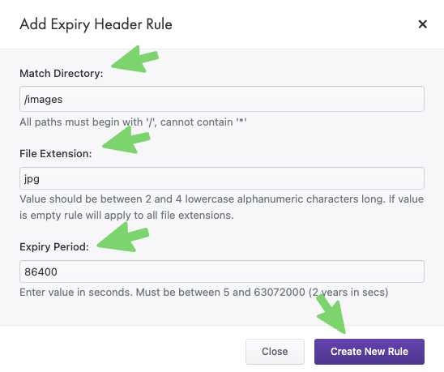The image size is (444, 372).
Task: Click the Add Expiry Header Rule title
Action: pos(96,24)
